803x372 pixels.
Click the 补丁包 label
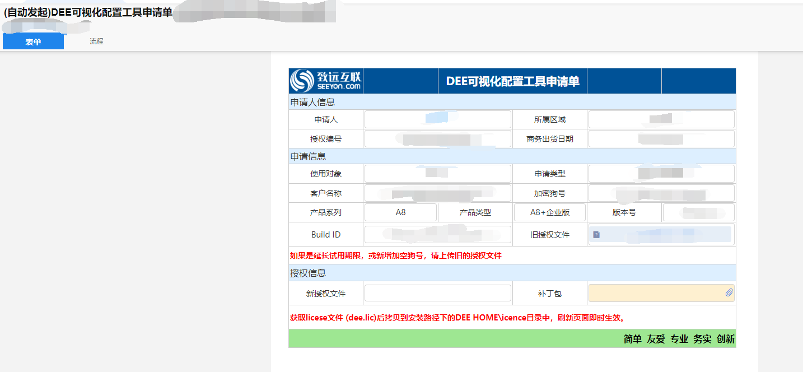(550, 293)
